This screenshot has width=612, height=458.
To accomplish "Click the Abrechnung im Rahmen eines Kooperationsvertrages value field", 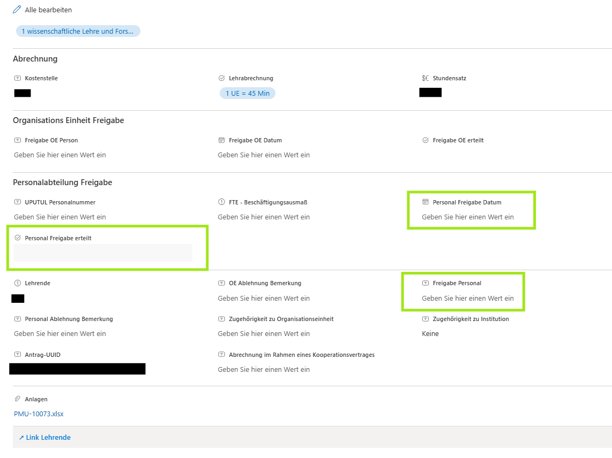I will (264, 370).
